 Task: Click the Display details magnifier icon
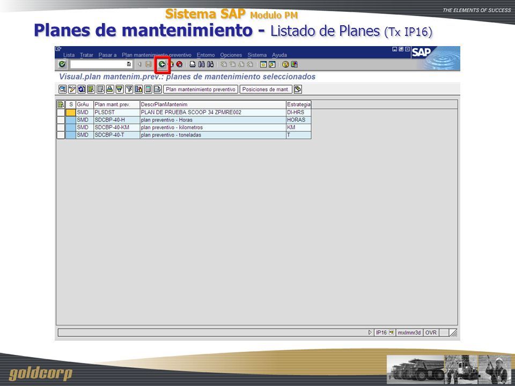coord(62,89)
